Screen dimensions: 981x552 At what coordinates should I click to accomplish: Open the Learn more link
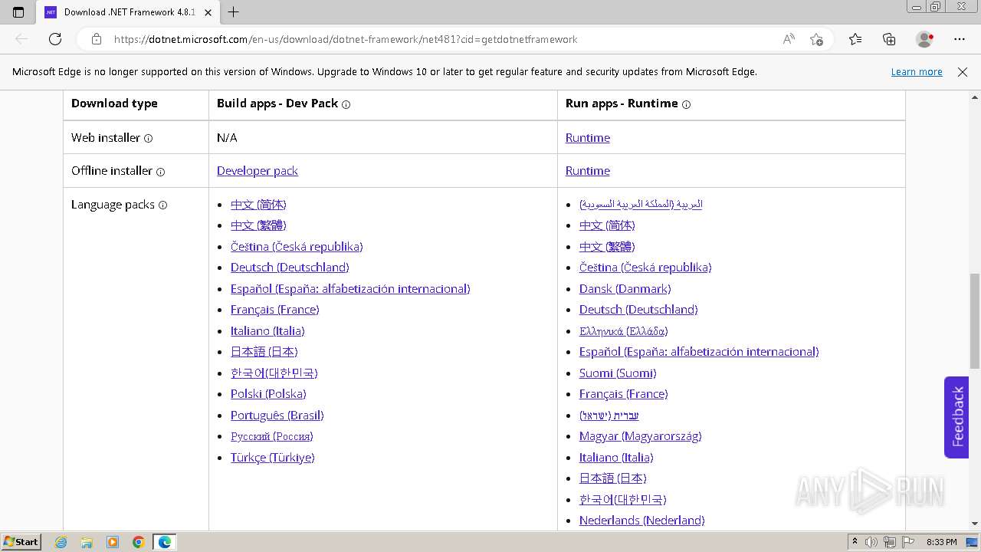pos(917,71)
